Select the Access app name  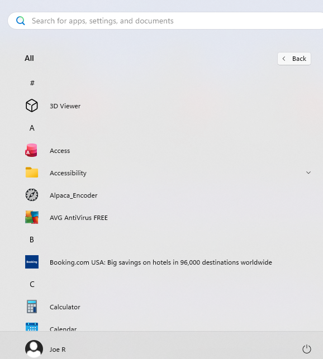(60, 151)
